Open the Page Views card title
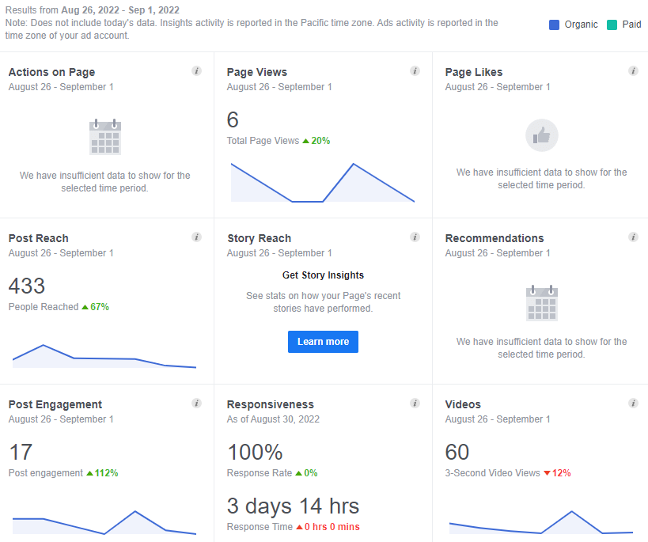This screenshot has width=648, height=542. (x=257, y=72)
